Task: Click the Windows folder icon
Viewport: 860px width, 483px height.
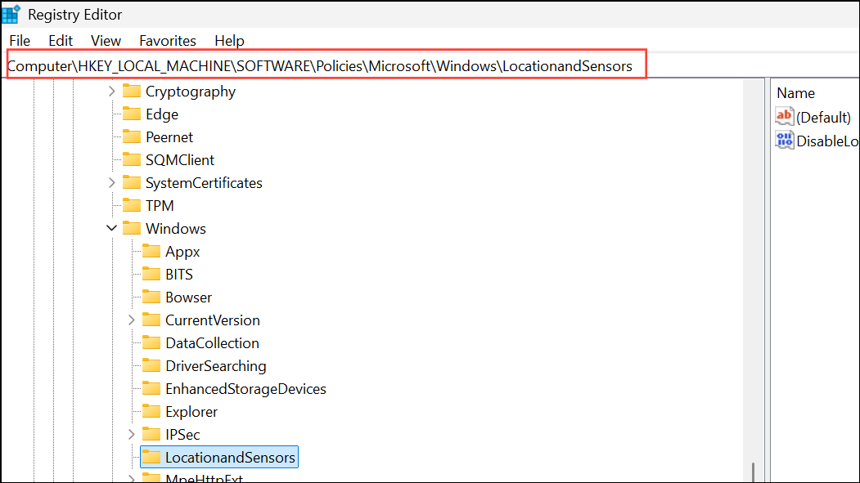Action: coord(132,228)
